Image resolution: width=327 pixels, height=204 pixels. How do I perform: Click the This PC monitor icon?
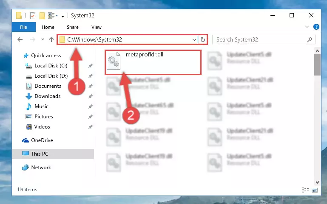[x=26, y=154]
